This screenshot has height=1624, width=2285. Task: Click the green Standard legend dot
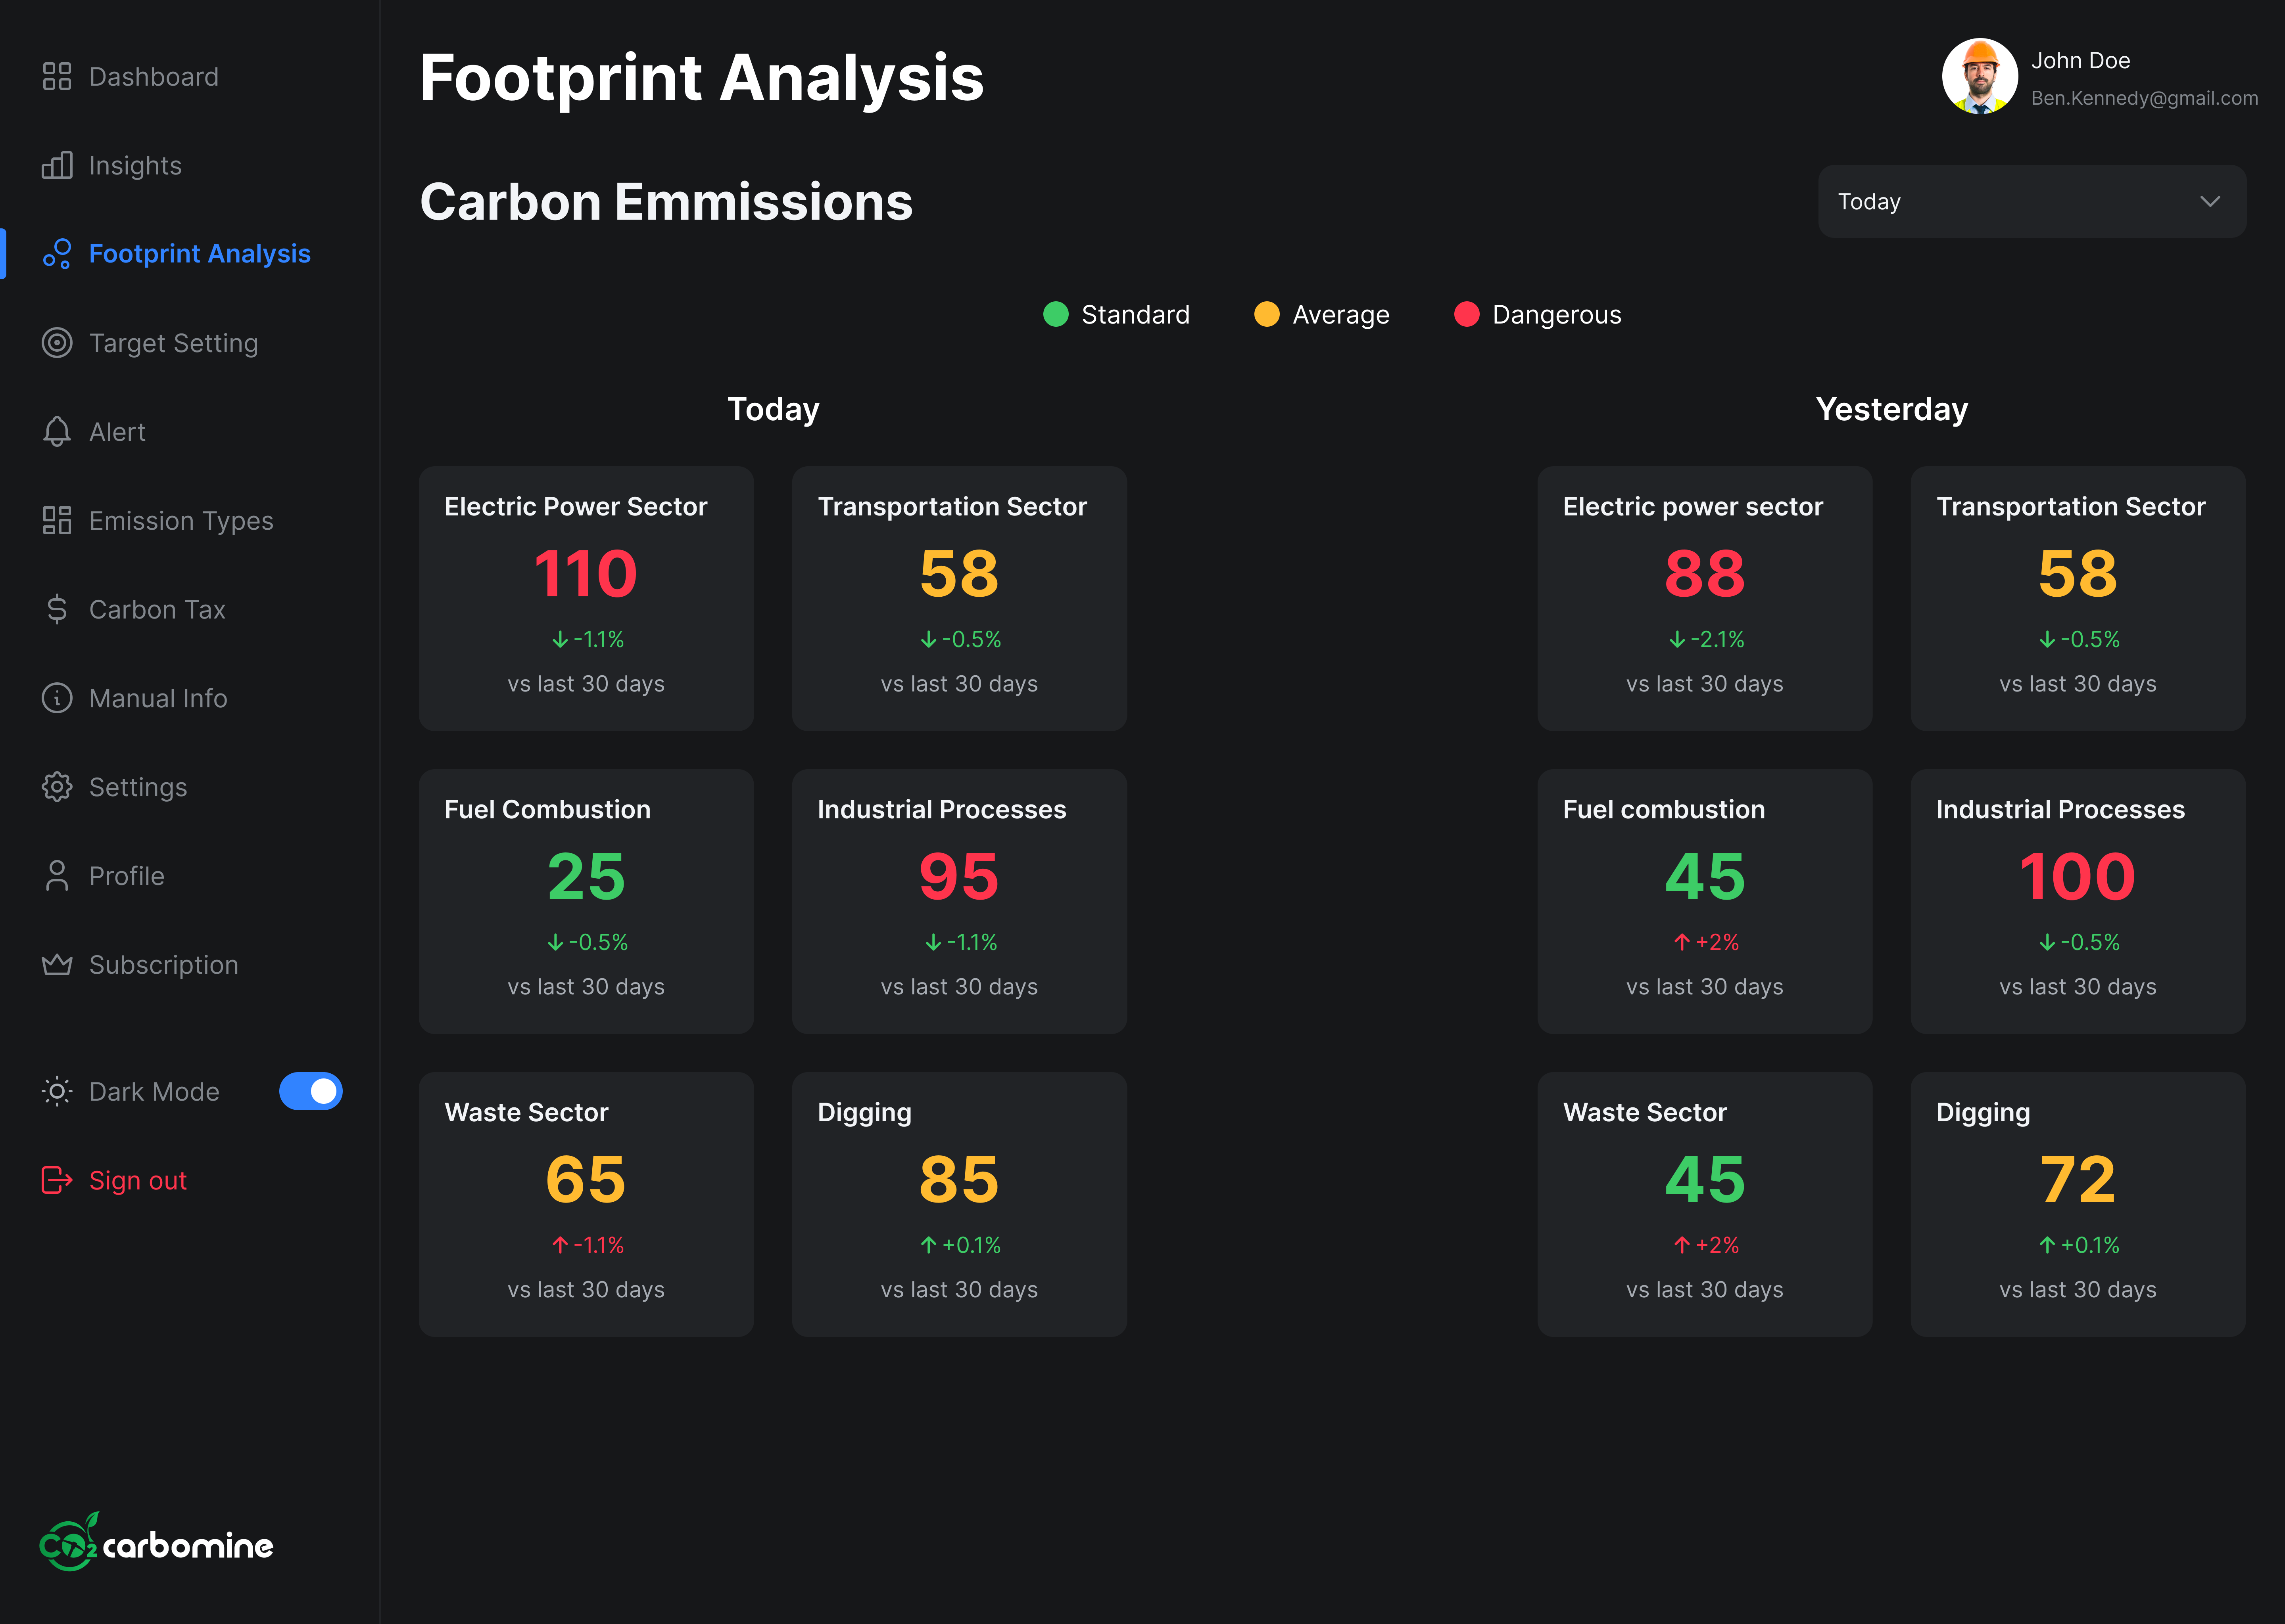click(1056, 315)
